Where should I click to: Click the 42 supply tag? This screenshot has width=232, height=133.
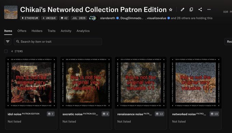[x=64, y=18]
